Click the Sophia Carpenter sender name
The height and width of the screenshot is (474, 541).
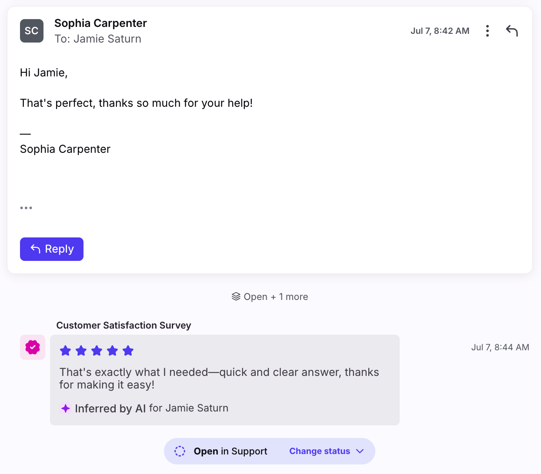(100, 23)
